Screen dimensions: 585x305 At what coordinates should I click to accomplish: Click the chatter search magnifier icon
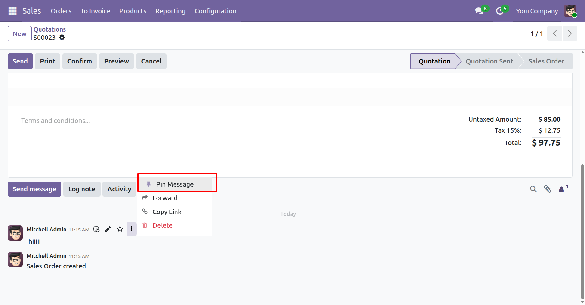(x=533, y=189)
